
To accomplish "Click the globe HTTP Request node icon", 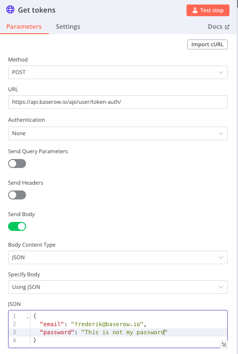I will click(10, 10).
